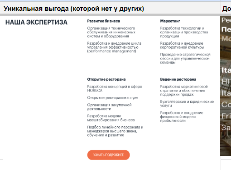231x170 pixels.
Task: Click the 'Открытие ресторана' section title
Action: coord(106,79)
